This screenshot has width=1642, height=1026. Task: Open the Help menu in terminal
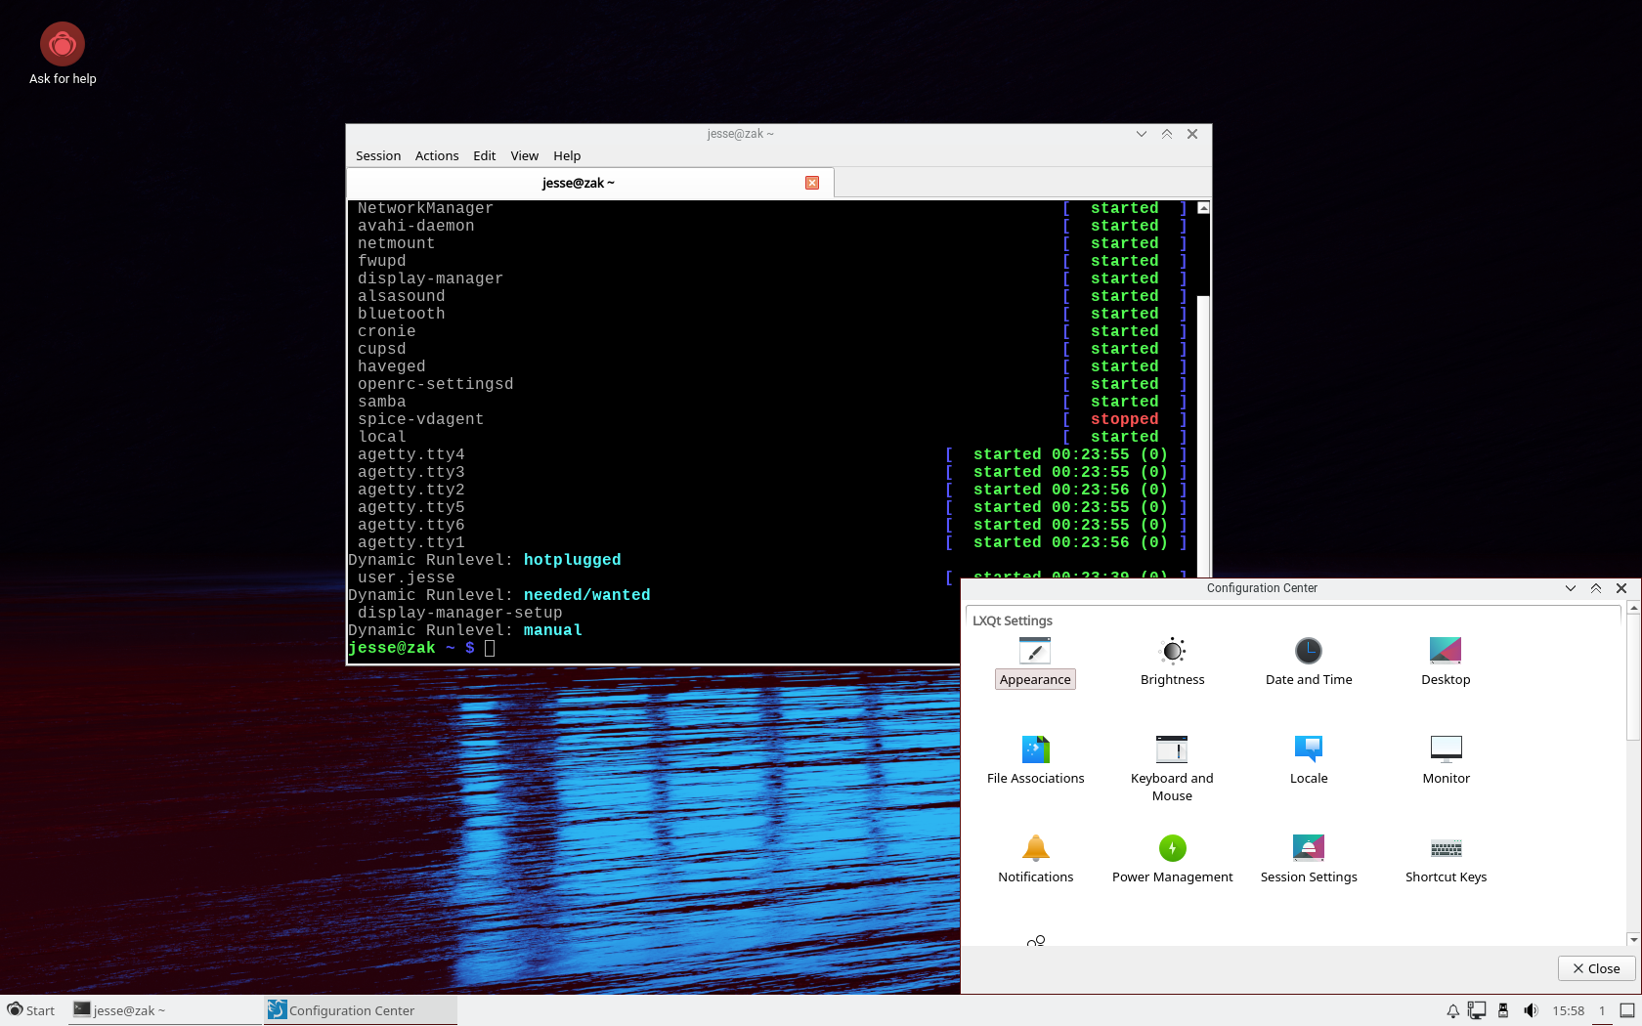tap(567, 156)
